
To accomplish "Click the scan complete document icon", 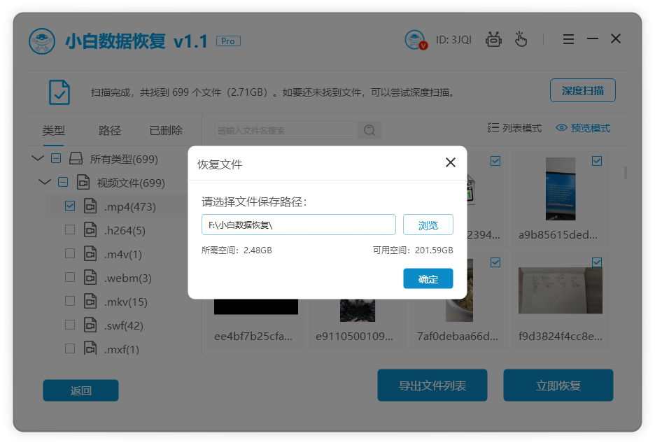I will point(59,92).
